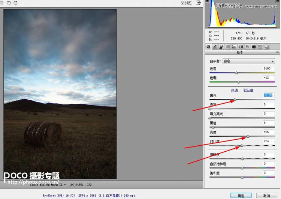The image size is (281, 199).
Task: Open the Presets panel tab
Action: (260, 47)
